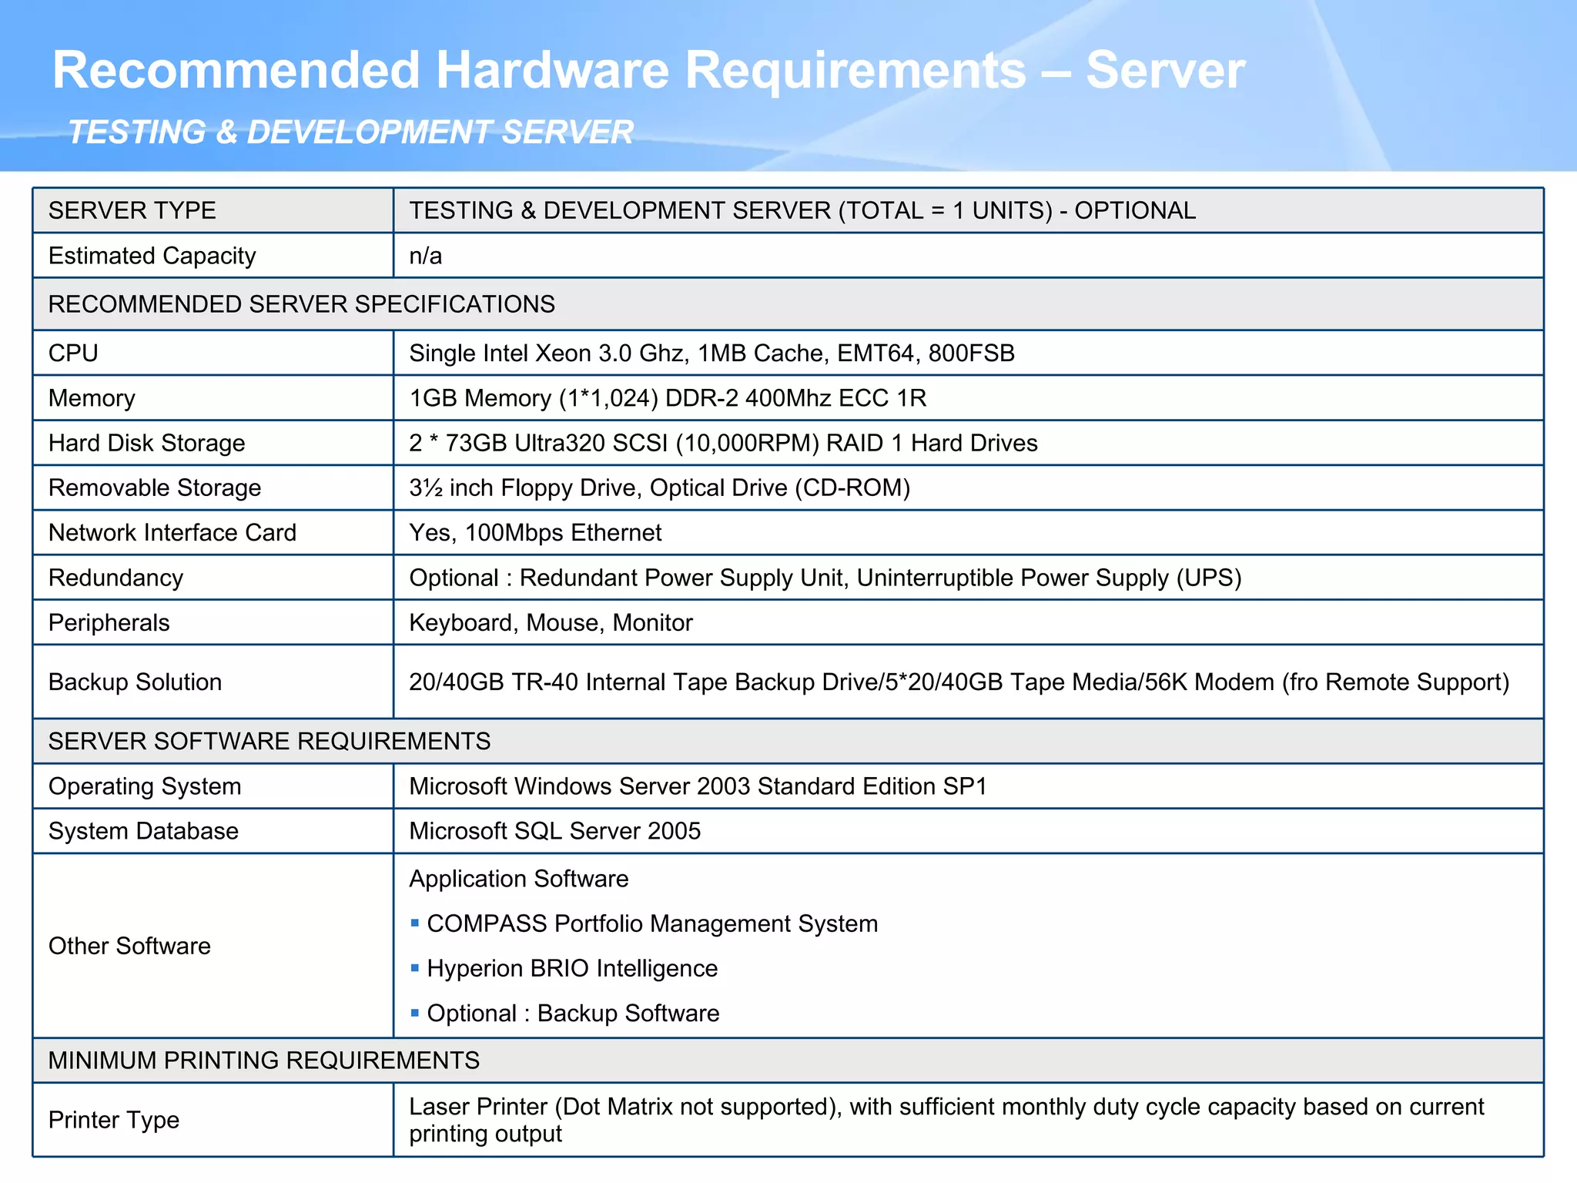The height and width of the screenshot is (1183, 1577).
Task: Select the Backup Solution tape drive text
Action: 959,682
